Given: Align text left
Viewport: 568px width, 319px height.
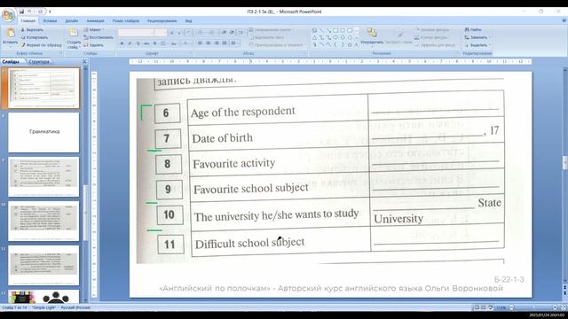Looking at the screenshot, I should (x=200, y=43).
